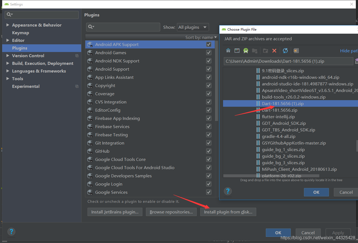Create new folder icon in chooser
The width and height of the screenshot is (358, 243).
click(265, 51)
